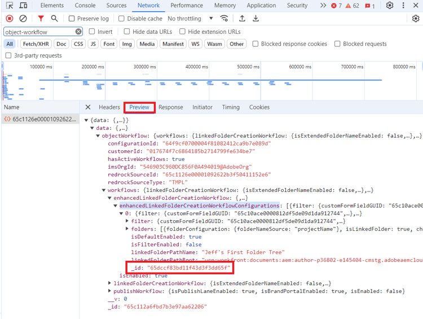
Task: Switch to the Response tab
Action: (170, 107)
